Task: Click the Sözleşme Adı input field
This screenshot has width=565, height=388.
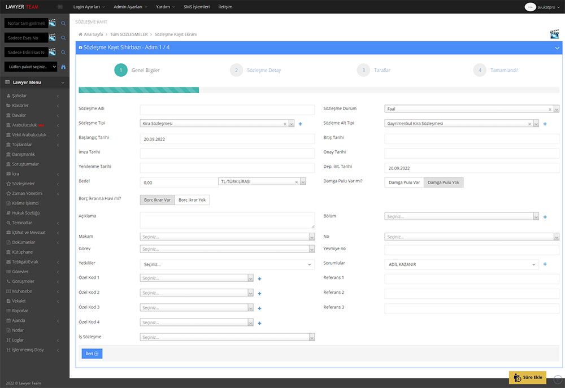Action: 227,109
